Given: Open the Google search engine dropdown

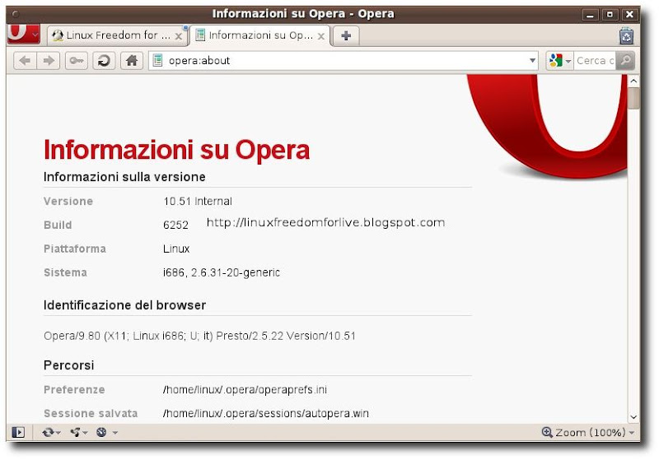Looking at the screenshot, I should tap(560, 61).
